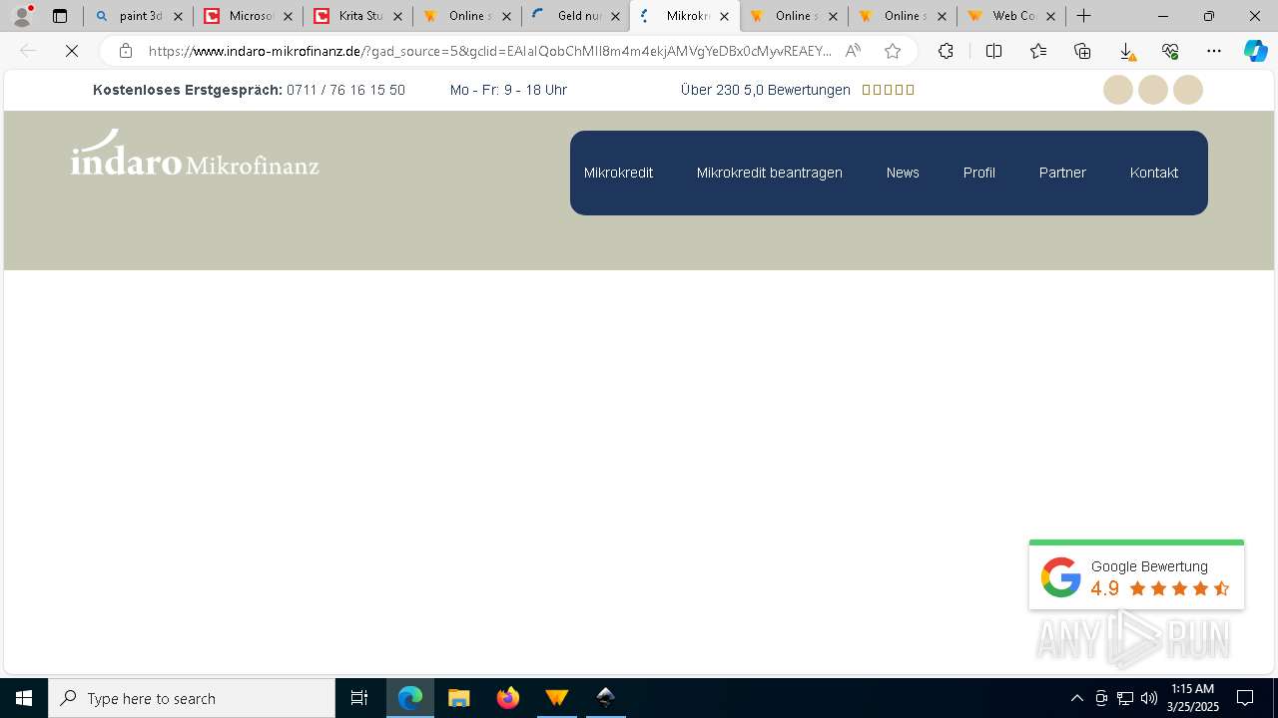Launch Firefox from the taskbar
Image resolution: width=1278 pixels, height=718 pixels.
pos(508,698)
